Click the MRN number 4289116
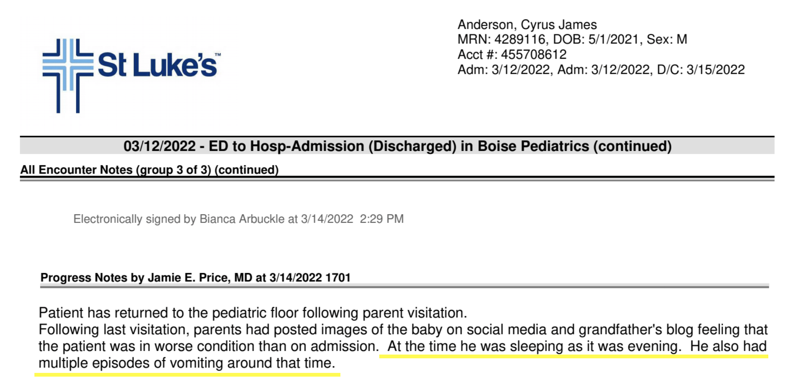793x380 pixels. click(x=520, y=39)
